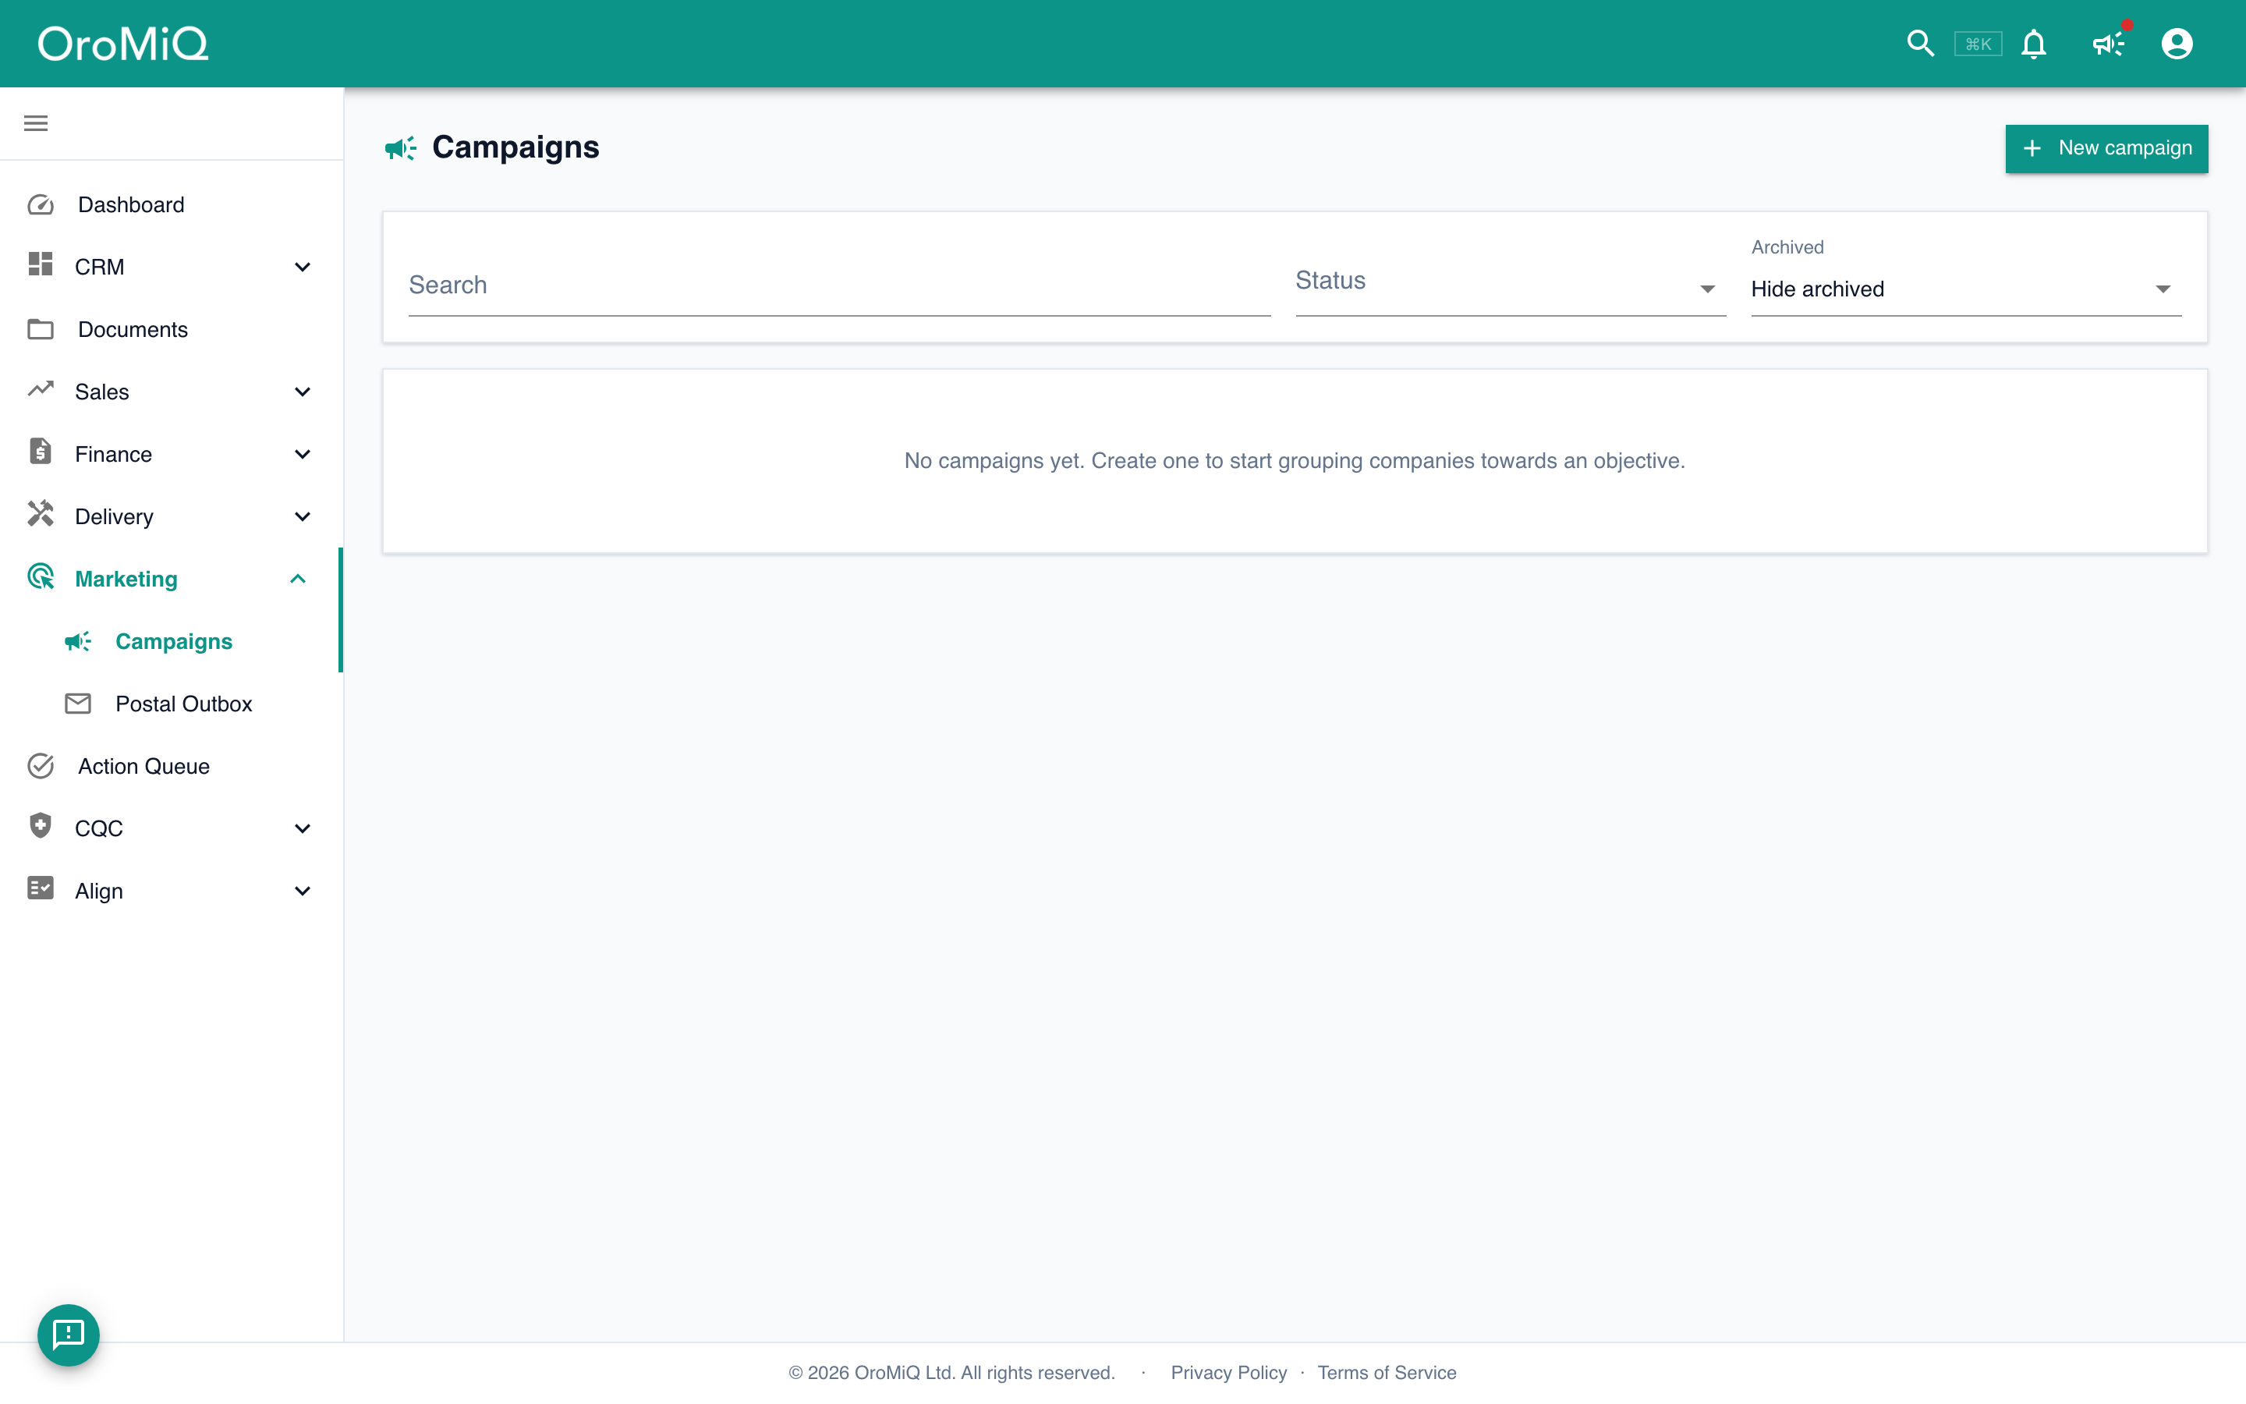Open the notifications bell

point(2033,44)
